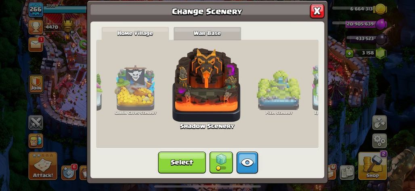415x191 pixels.
Task: Preview scenery with the eye button
Action: coord(247,163)
